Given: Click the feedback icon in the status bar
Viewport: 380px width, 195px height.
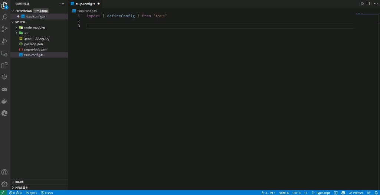Looking at the screenshot, I should coord(369,193).
